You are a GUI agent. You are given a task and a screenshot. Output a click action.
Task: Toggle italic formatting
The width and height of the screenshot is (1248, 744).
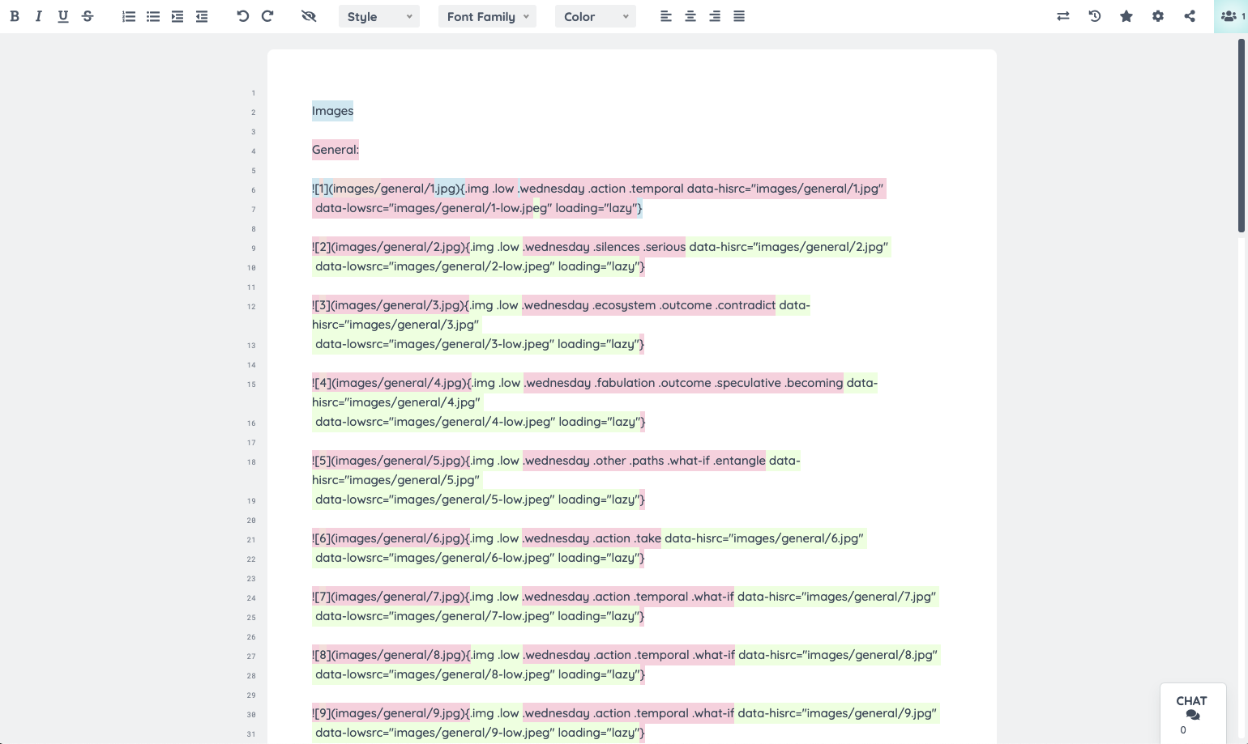click(38, 16)
